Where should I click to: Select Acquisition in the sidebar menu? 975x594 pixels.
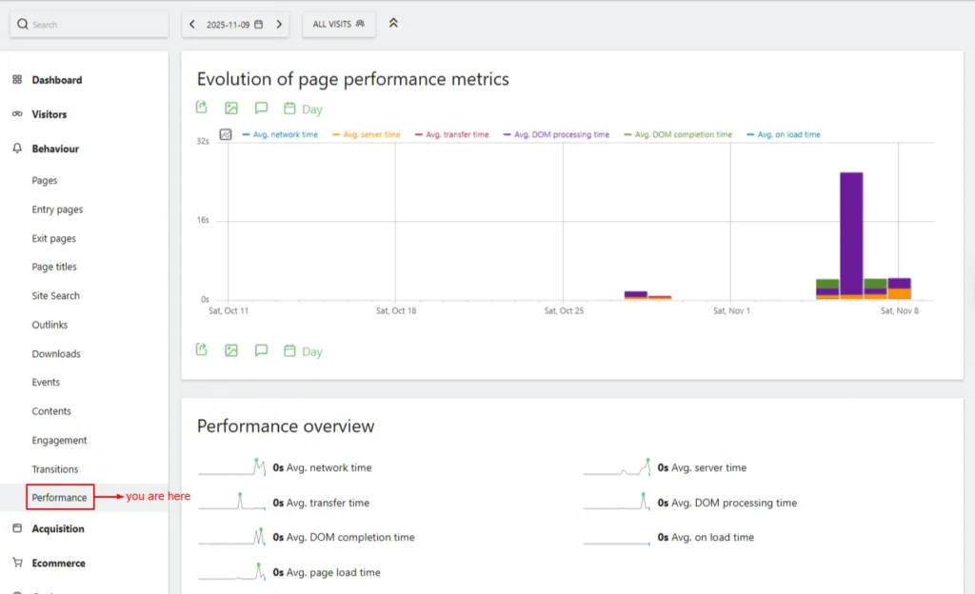(x=58, y=529)
